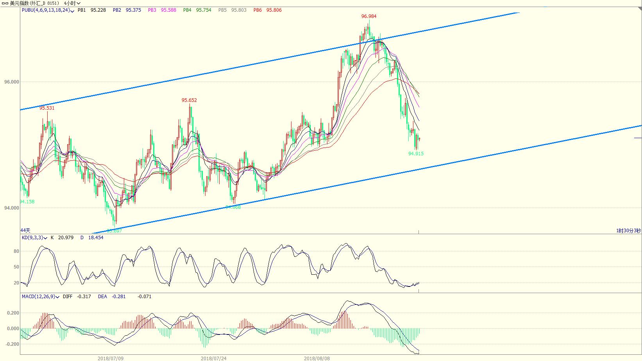642x361 pixels.
Task: Click the 94.915 low price label
Action: pyautogui.click(x=416, y=154)
